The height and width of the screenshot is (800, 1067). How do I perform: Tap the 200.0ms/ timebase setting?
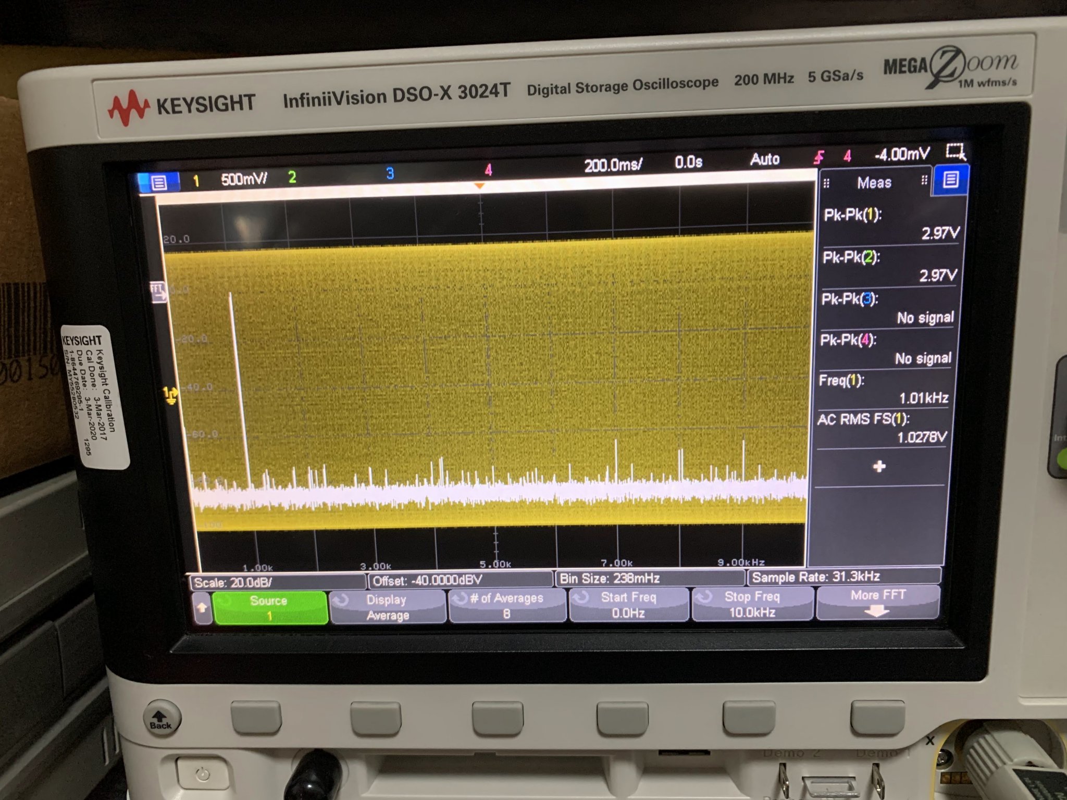[x=613, y=165]
